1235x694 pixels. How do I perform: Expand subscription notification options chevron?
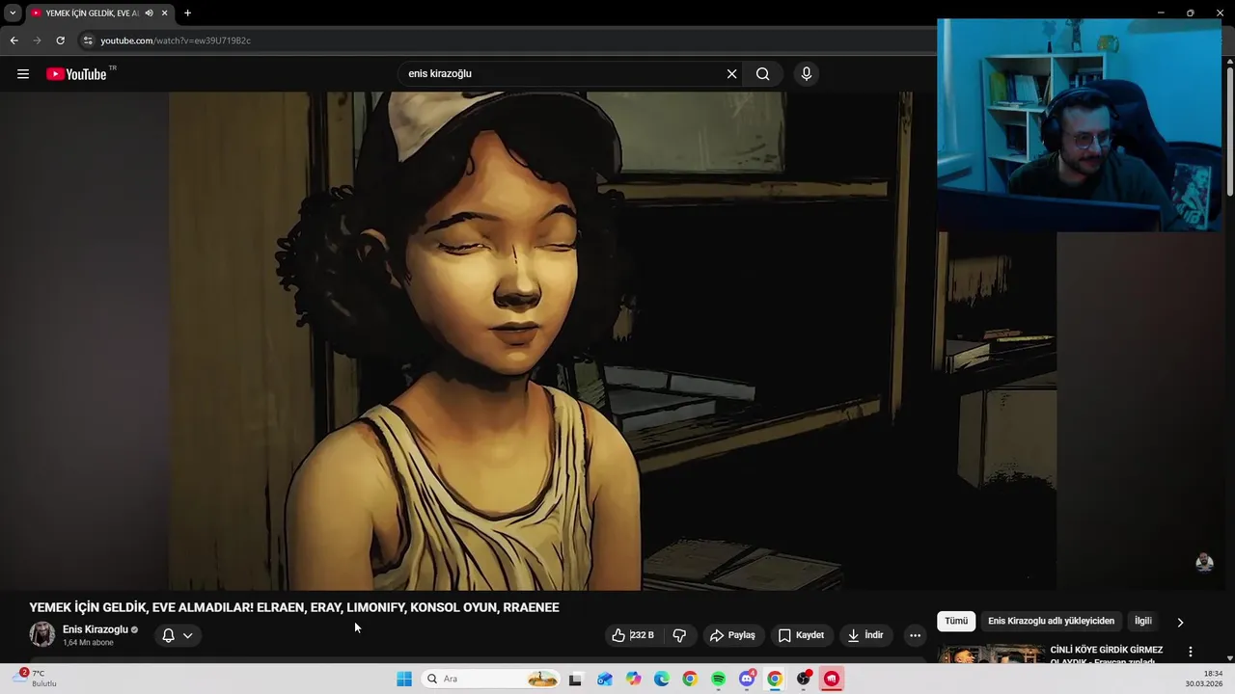tap(187, 635)
